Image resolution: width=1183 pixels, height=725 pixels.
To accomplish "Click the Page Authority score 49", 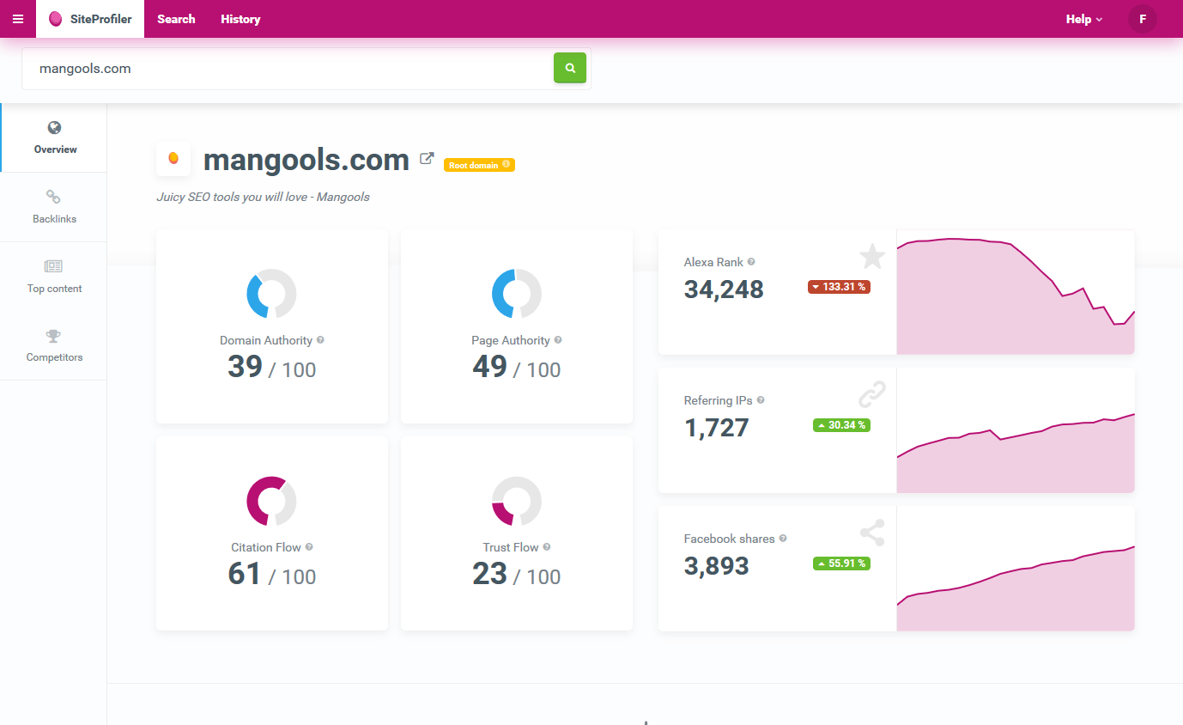I will 490,367.
